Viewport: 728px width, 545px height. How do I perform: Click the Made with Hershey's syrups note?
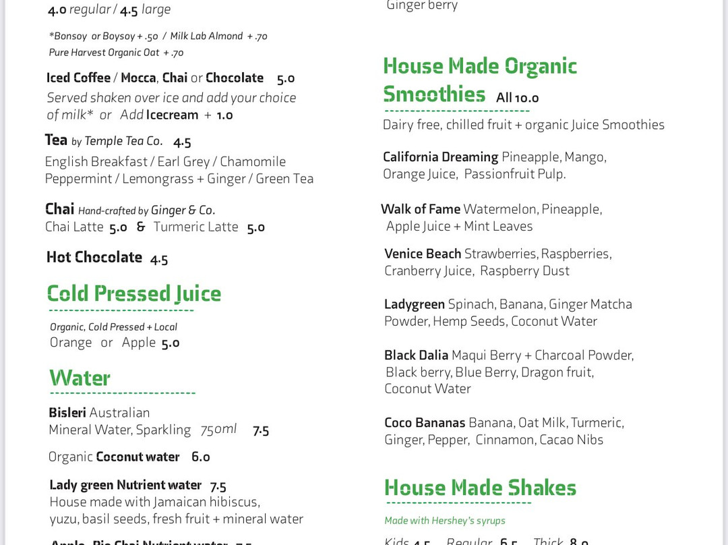(444, 521)
